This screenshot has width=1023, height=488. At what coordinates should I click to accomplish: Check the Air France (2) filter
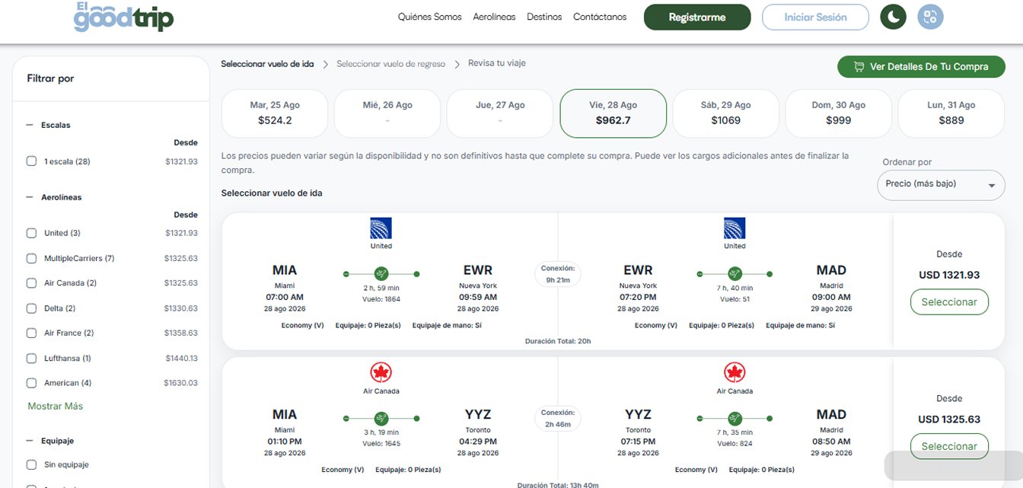pyautogui.click(x=31, y=333)
